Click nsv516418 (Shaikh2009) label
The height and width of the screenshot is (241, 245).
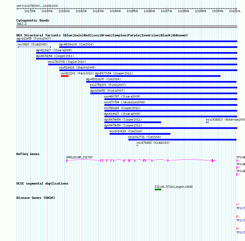pyautogui.click(x=77, y=67)
